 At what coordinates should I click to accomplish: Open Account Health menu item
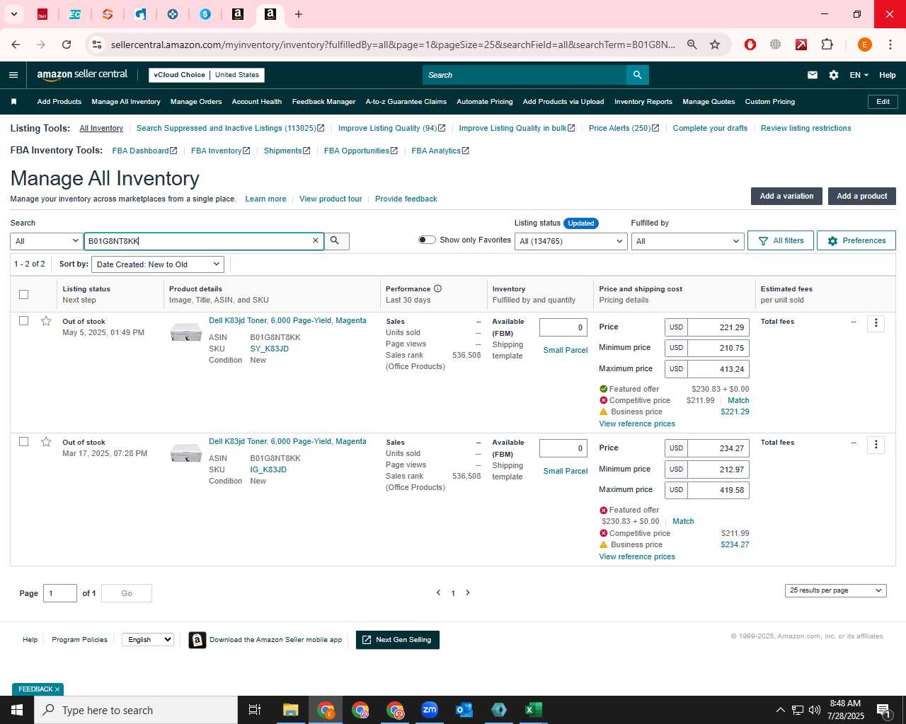point(257,102)
